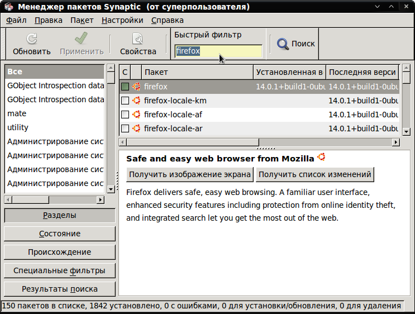Maximize window using title bar up chevron
The height and width of the screenshot is (314, 415).
tap(392, 7)
